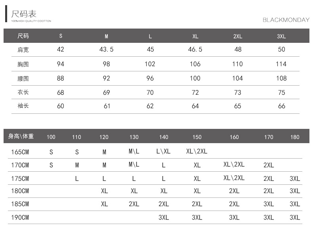Click the 180 weight column header
The image size is (313, 228).
tap(295, 137)
